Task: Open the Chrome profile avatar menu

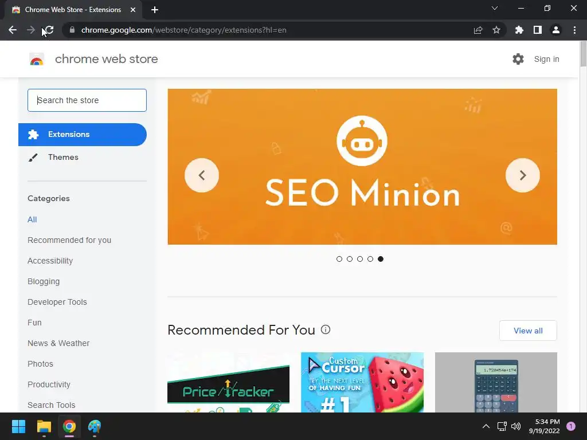Action: (x=556, y=30)
